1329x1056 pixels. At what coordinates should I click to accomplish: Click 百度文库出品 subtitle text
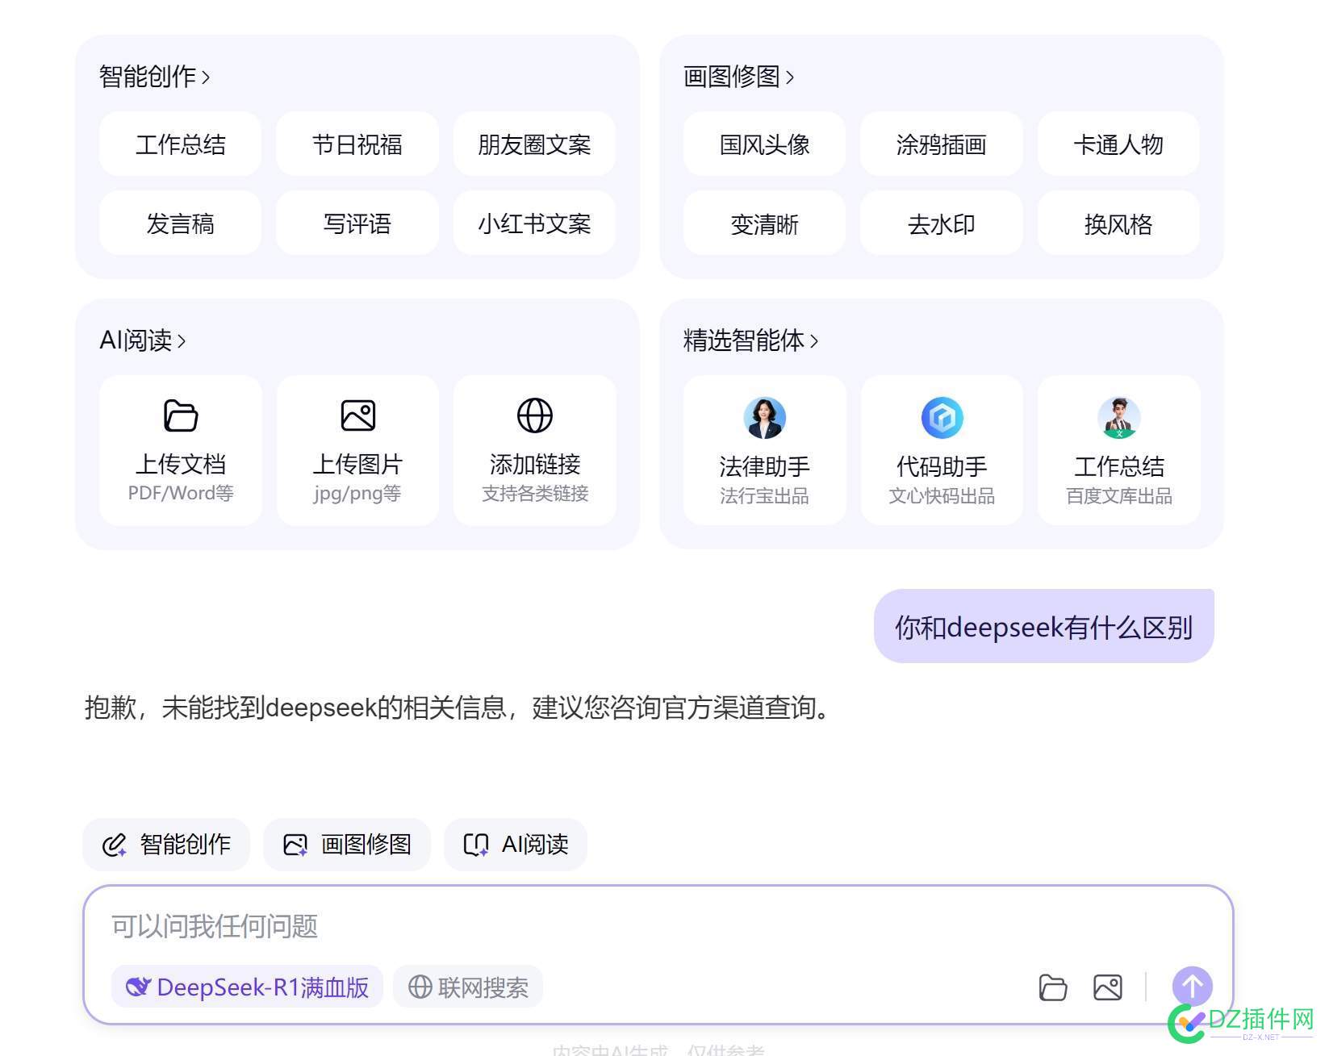(1119, 495)
